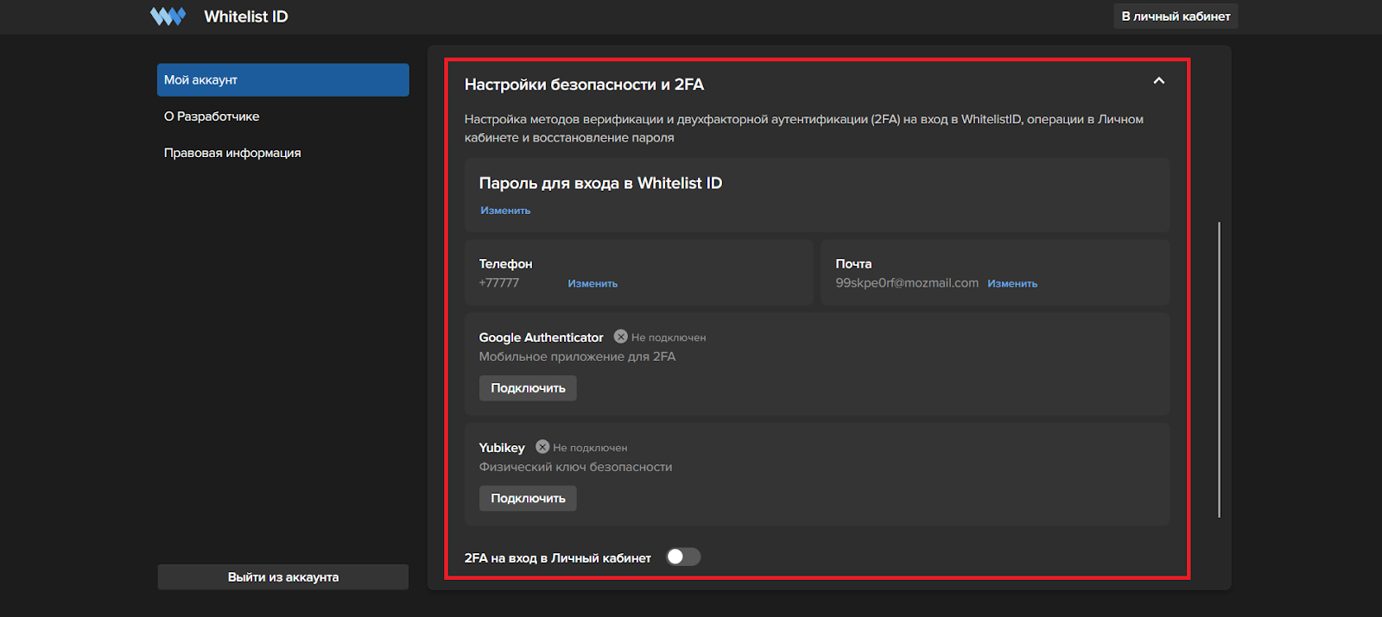Click Изменить next to the phone number

tap(593, 283)
